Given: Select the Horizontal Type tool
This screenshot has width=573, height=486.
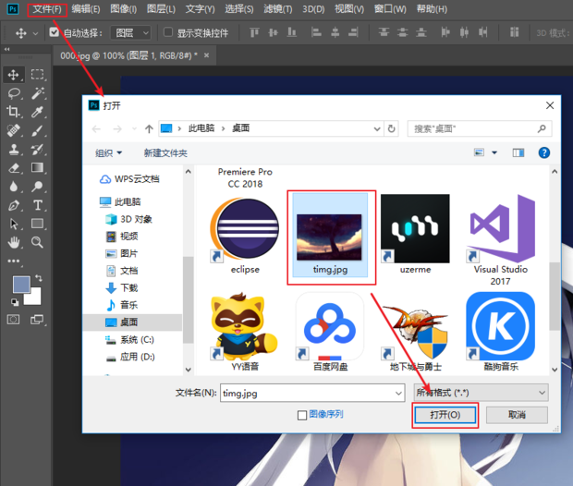Looking at the screenshot, I should (37, 205).
